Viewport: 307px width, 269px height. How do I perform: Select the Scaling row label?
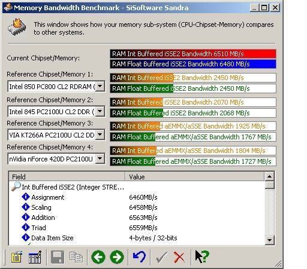(x=41, y=207)
